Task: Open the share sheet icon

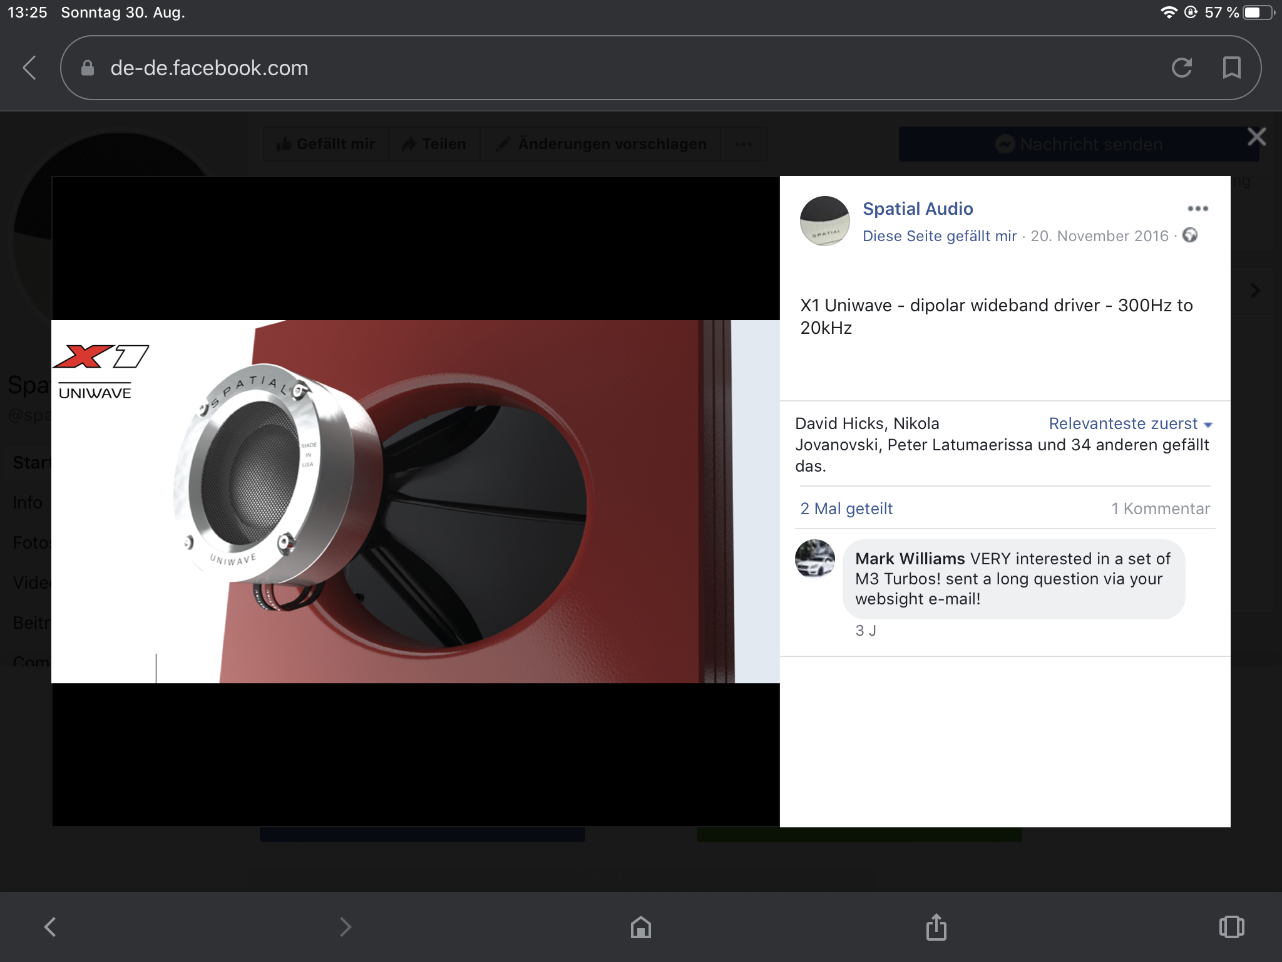Action: pyautogui.click(x=936, y=927)
